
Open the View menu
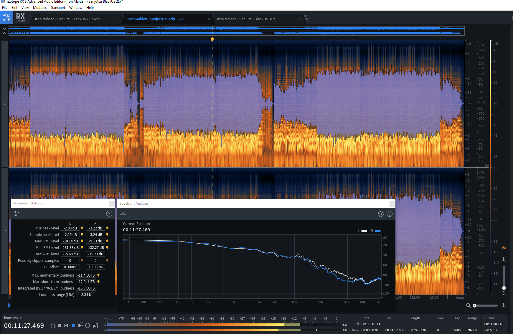[25, 8]
